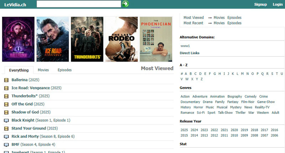Click the TV icon beside BMF
The height and width of the screenshot is (153, 285).
[x=6, y=145]
